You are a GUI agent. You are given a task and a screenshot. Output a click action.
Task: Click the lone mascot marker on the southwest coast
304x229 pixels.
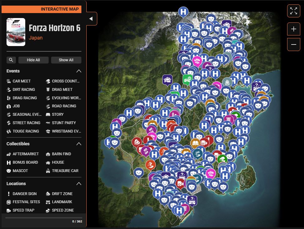coord(139,172)
